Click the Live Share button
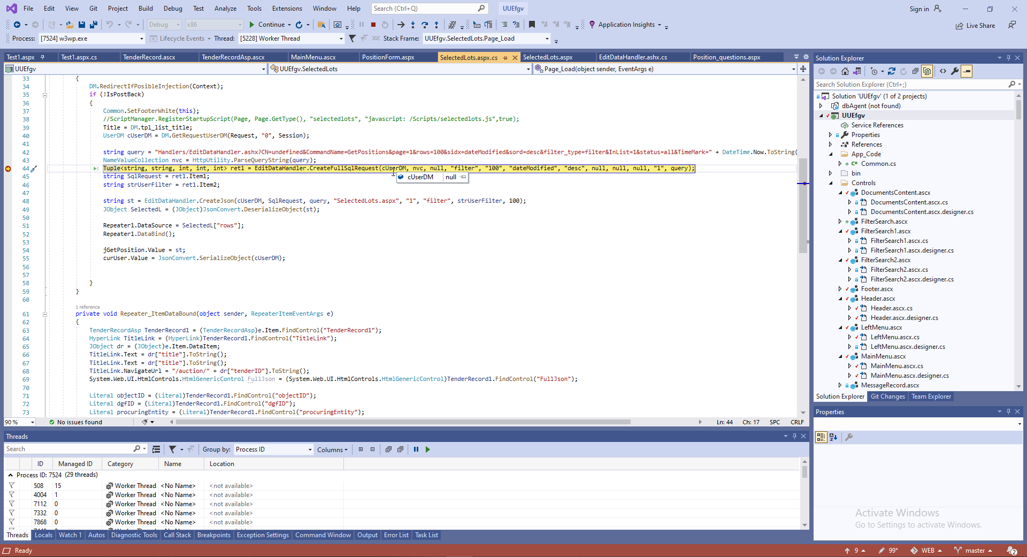This screenshot has height=557, width=1027. (976, 26)
